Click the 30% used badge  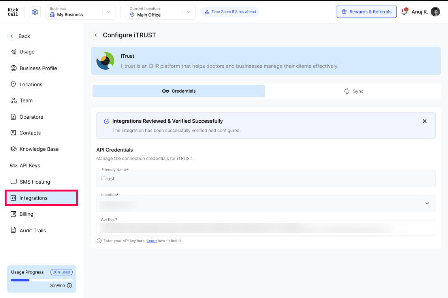[x=61, y=272]
